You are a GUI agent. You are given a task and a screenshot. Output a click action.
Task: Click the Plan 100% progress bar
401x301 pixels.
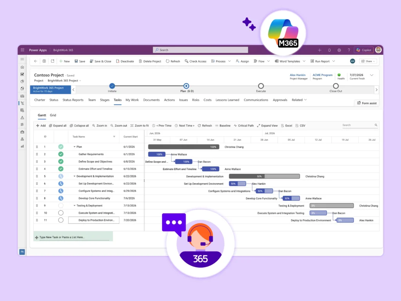click(184, 147)
